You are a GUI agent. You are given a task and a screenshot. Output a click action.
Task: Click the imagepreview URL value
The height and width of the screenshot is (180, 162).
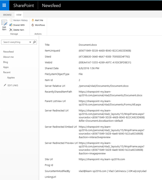111,148
